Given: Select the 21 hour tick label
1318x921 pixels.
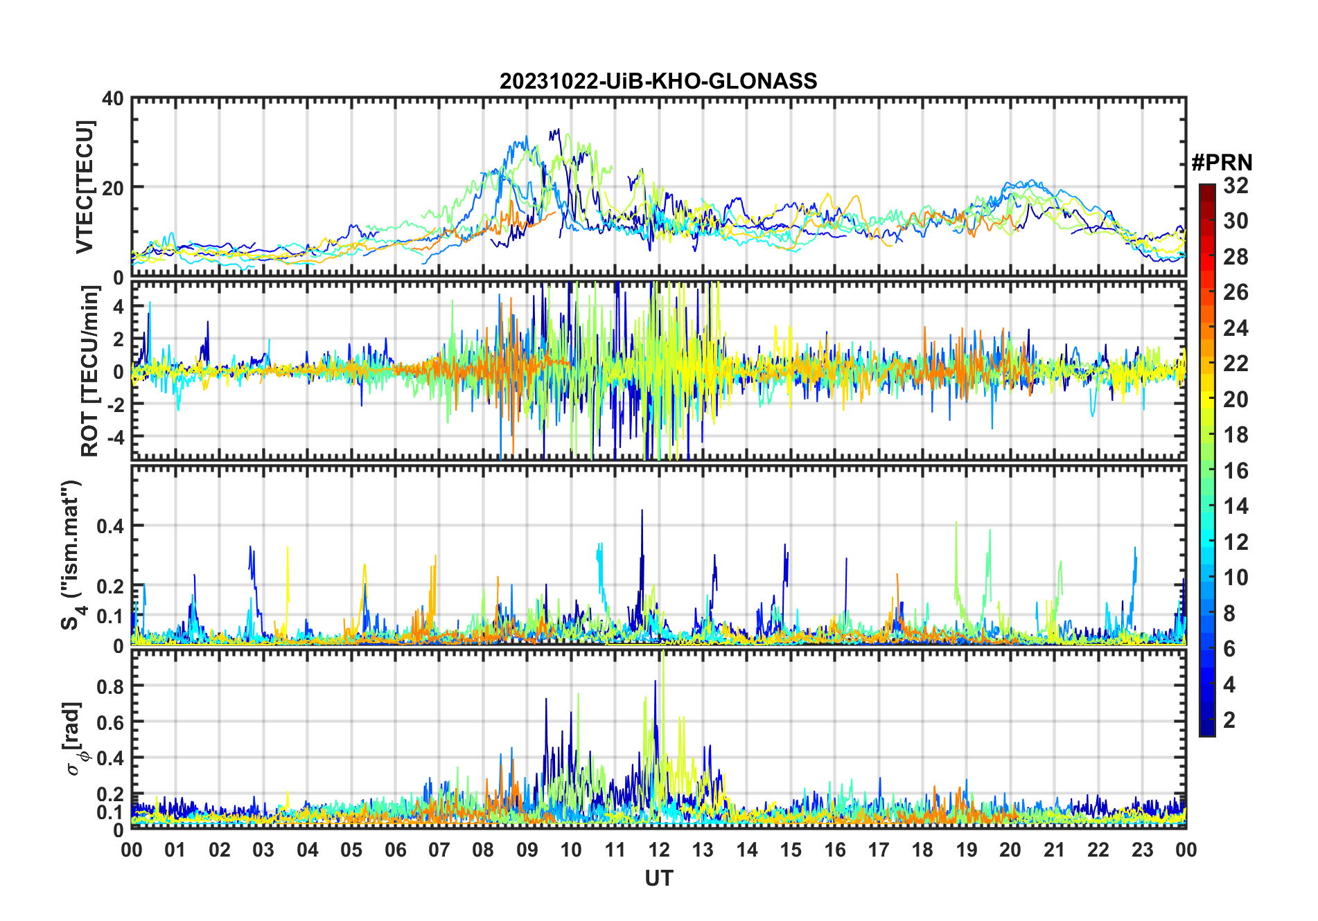Looking at the screenshot, I should [1055, 850].
